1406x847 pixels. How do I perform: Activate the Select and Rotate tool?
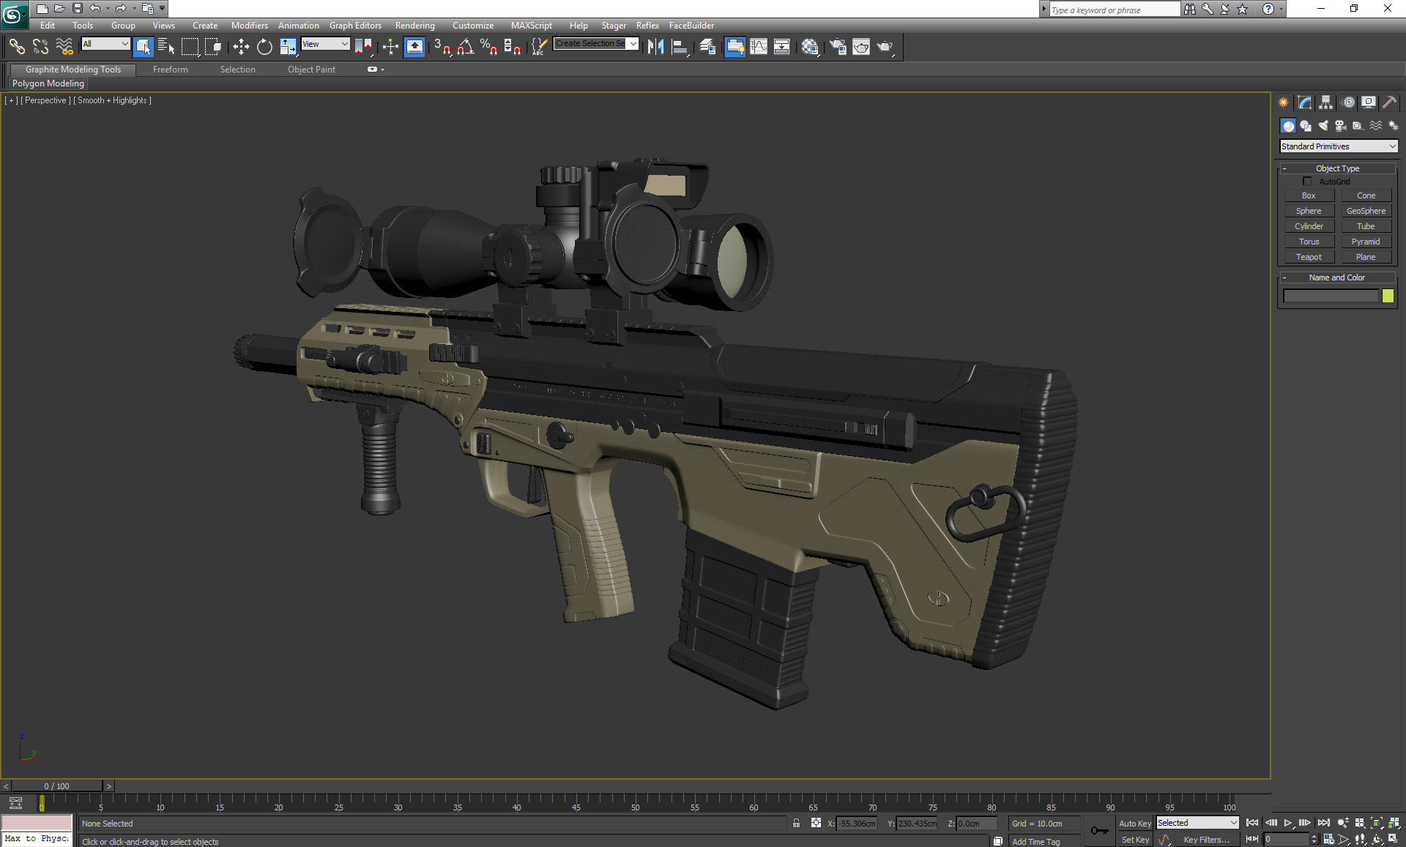click(264, 47)
